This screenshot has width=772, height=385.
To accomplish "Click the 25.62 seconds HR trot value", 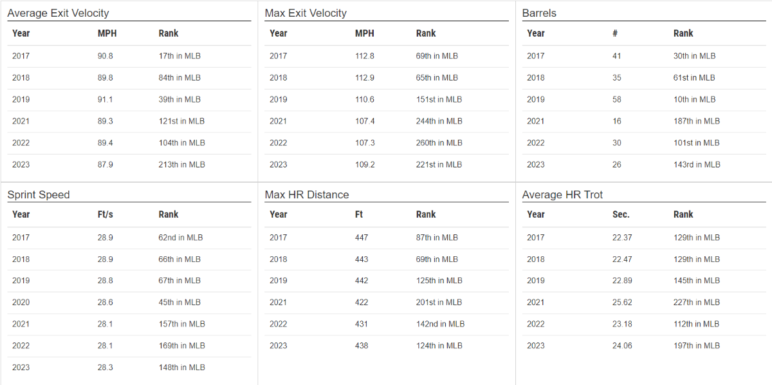I will point(622,302).
